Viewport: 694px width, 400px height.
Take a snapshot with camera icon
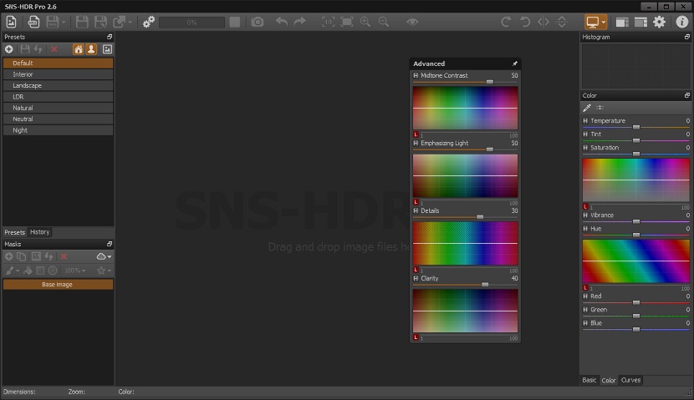258,22
